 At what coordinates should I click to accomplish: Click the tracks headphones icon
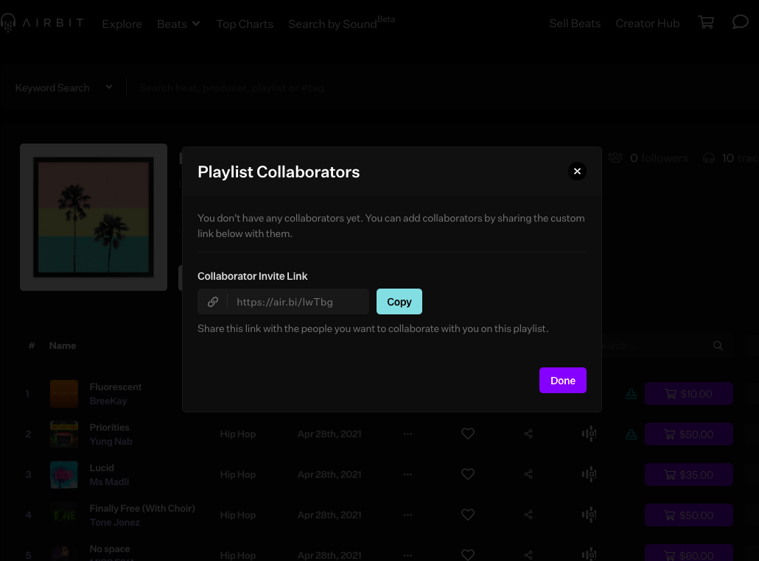pos(709,158)
